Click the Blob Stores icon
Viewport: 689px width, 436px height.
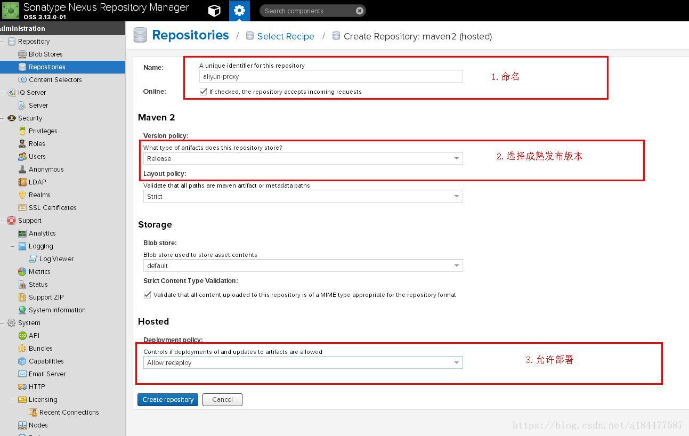tap(22, 54)
